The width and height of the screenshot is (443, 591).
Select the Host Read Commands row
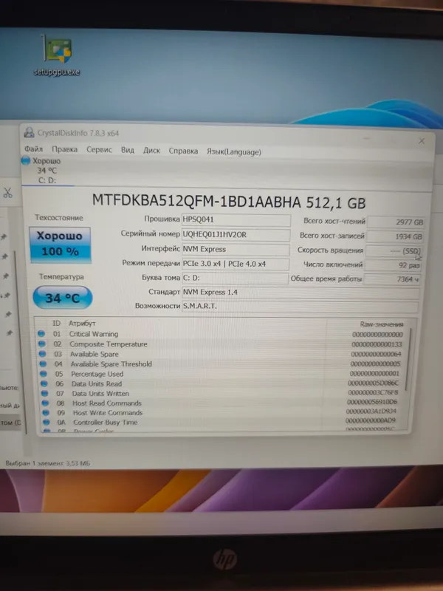point(222,403)
